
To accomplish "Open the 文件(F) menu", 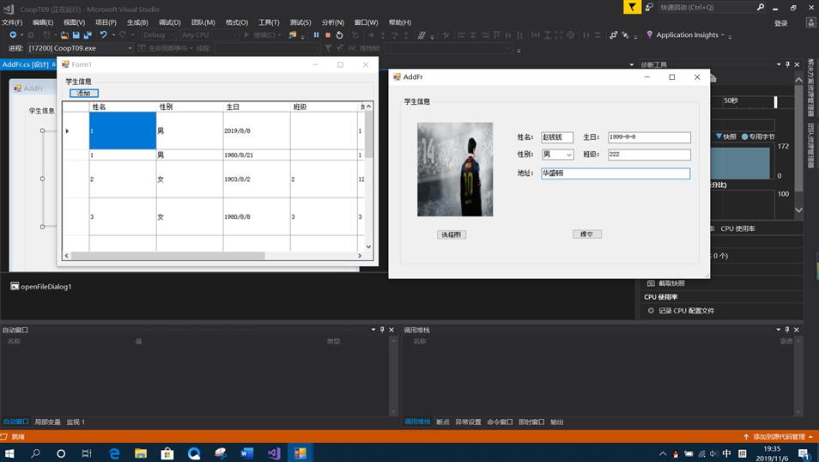I will click(x=12, y=22).
